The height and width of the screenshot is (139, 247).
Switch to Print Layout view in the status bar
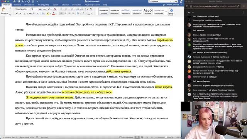137,137
